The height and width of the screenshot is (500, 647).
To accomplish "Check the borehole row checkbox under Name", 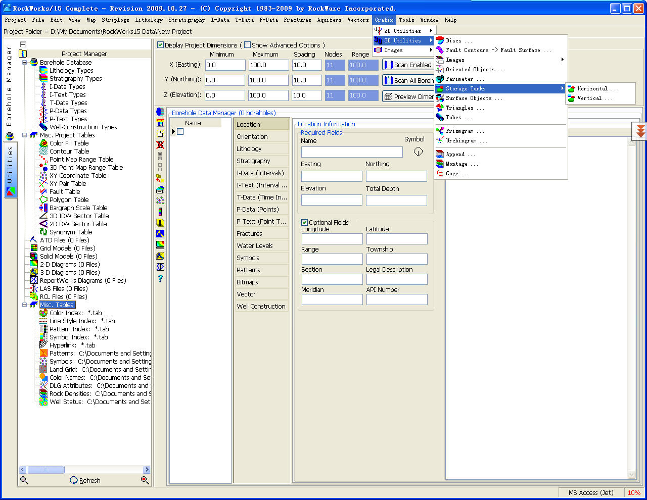I will click(x=180, y=132).
